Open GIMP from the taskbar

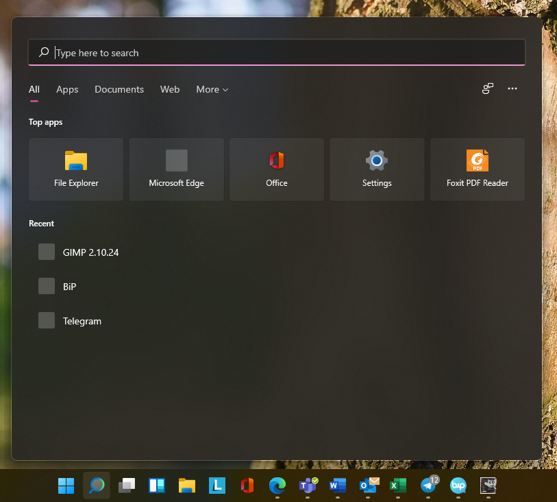point(488,486)
